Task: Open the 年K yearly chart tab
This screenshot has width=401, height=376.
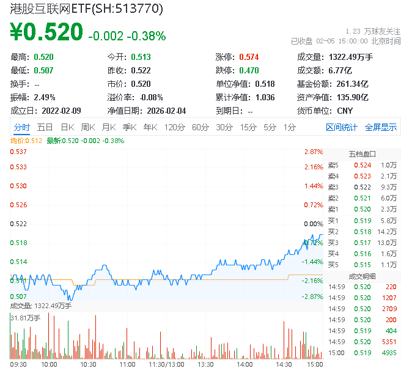Action: [150, 127]
